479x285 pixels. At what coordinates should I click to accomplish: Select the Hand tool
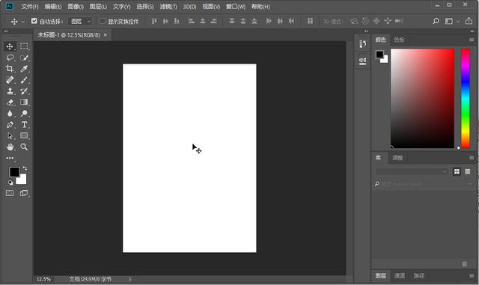pyautogui.click(x=10, y=147)
